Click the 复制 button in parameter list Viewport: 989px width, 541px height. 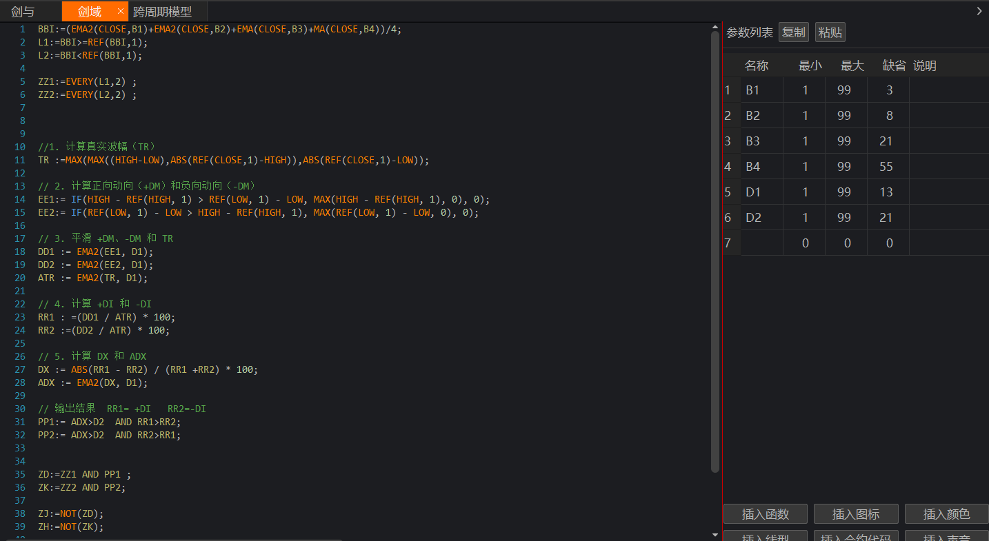point(793,32)
